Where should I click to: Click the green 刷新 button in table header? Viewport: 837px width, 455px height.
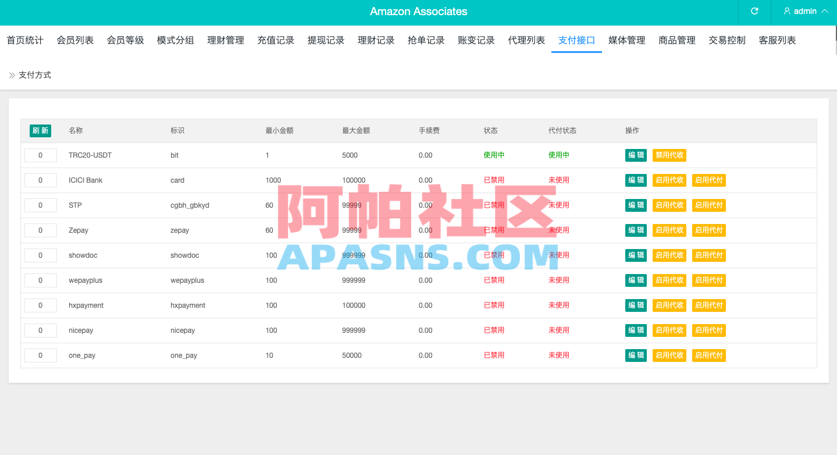click(40, 131)
